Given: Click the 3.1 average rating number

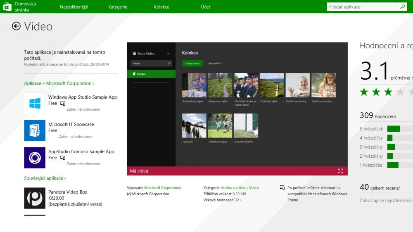Looking at the screenshot, I should coord(375,71).
